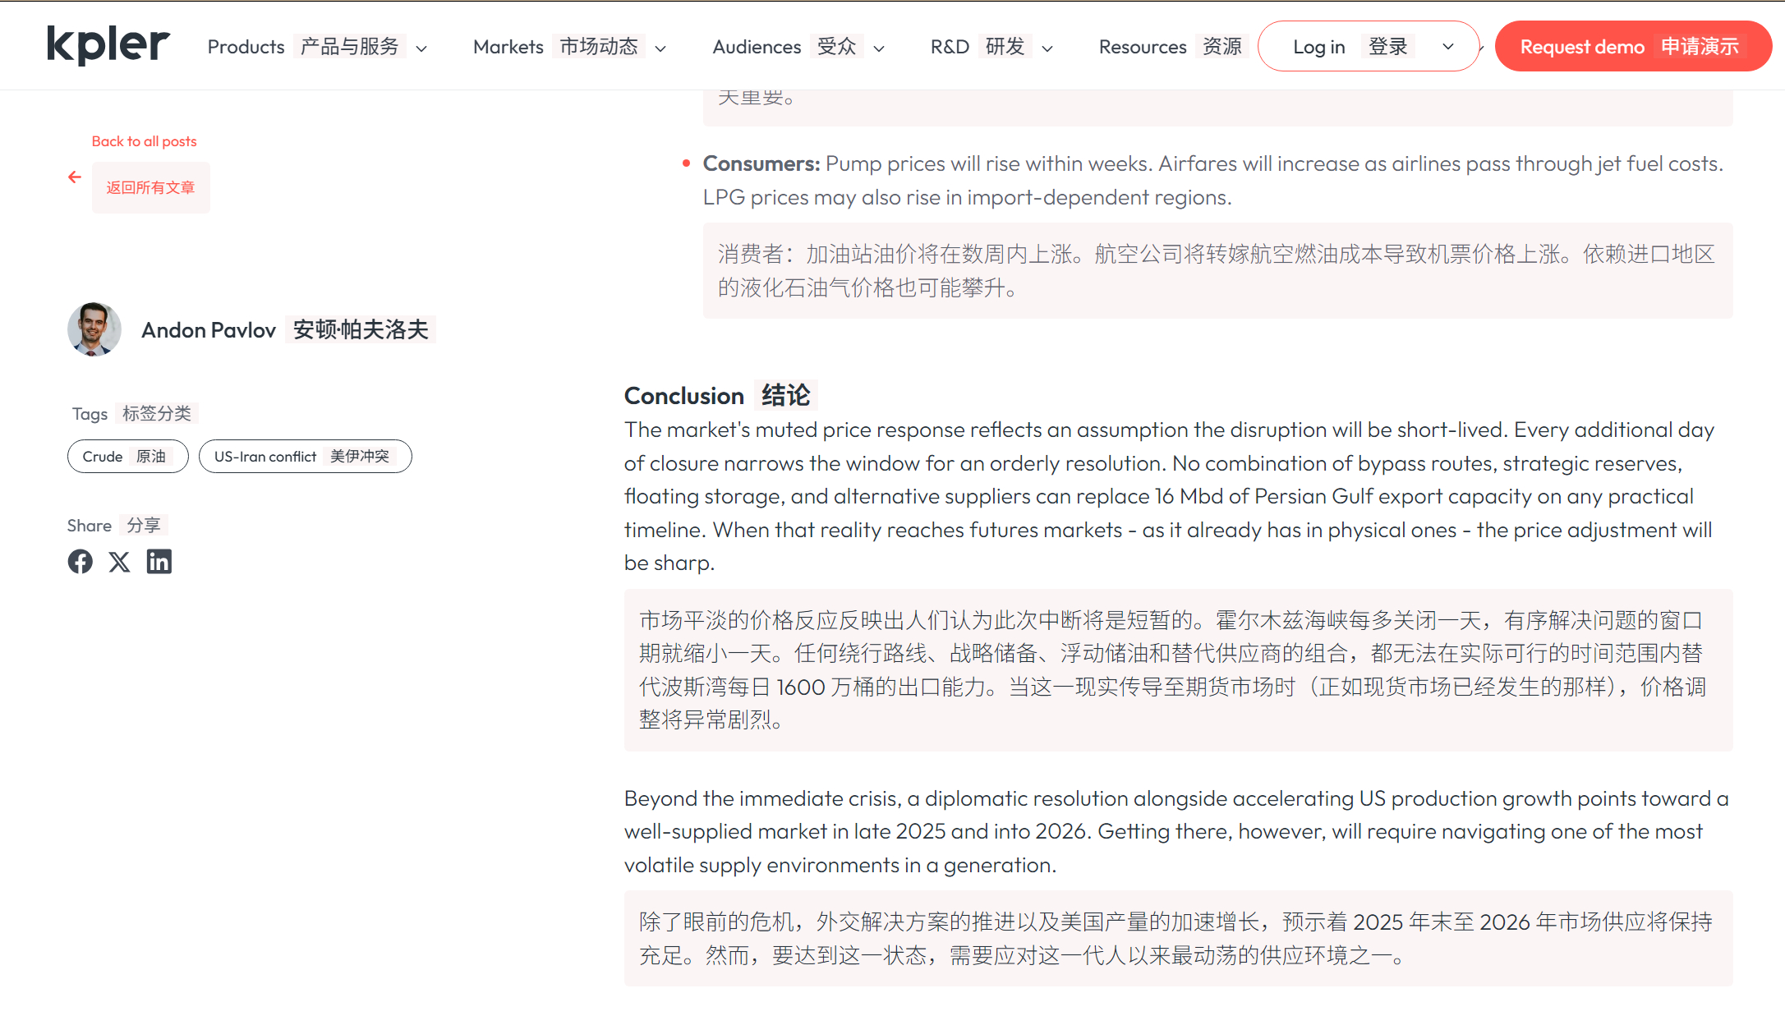This screenshot has width=1785, height=1016.
Task: Click the red back arrow icon
Action: tap(75, 177)
